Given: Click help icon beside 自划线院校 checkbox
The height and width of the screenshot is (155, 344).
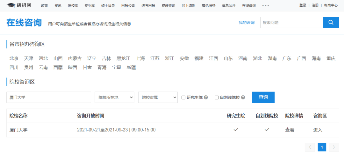Looking at the screenshot, I should [243, 98].
